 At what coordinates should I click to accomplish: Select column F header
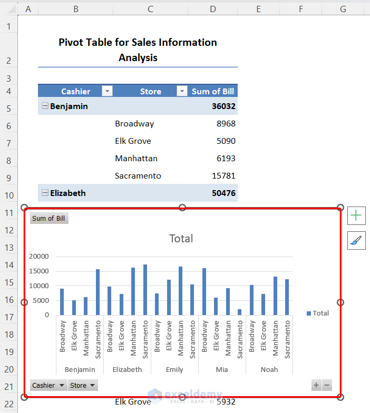point(300,9)
